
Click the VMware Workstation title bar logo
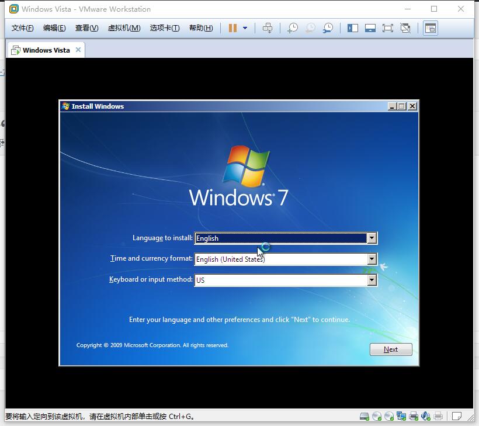pos(14,9)
